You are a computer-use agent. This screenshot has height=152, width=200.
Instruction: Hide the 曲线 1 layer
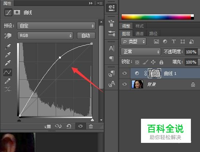125,73
